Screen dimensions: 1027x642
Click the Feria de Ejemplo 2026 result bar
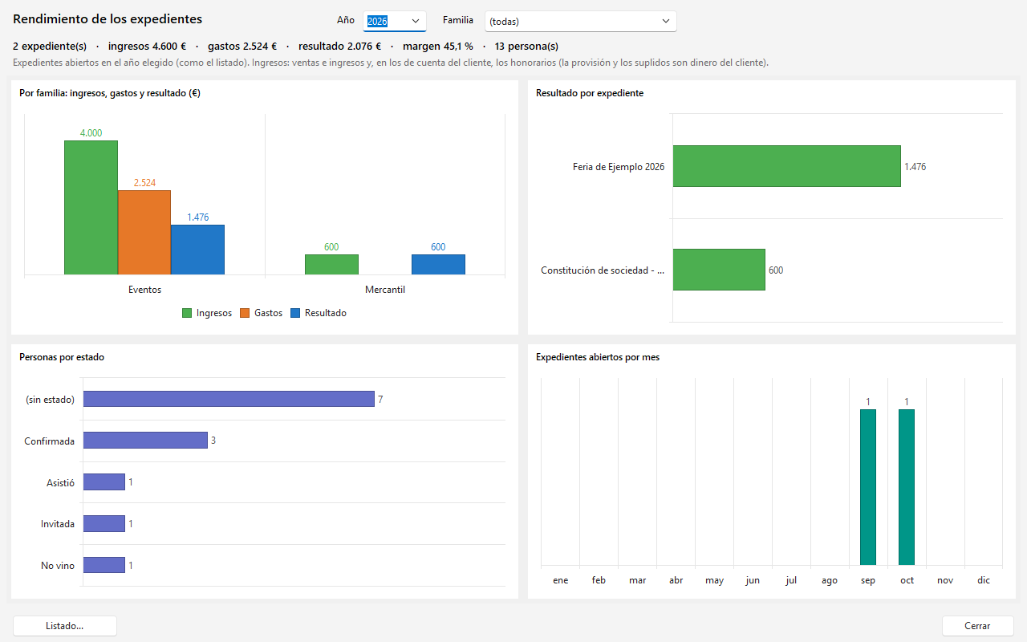click(786, 166)
